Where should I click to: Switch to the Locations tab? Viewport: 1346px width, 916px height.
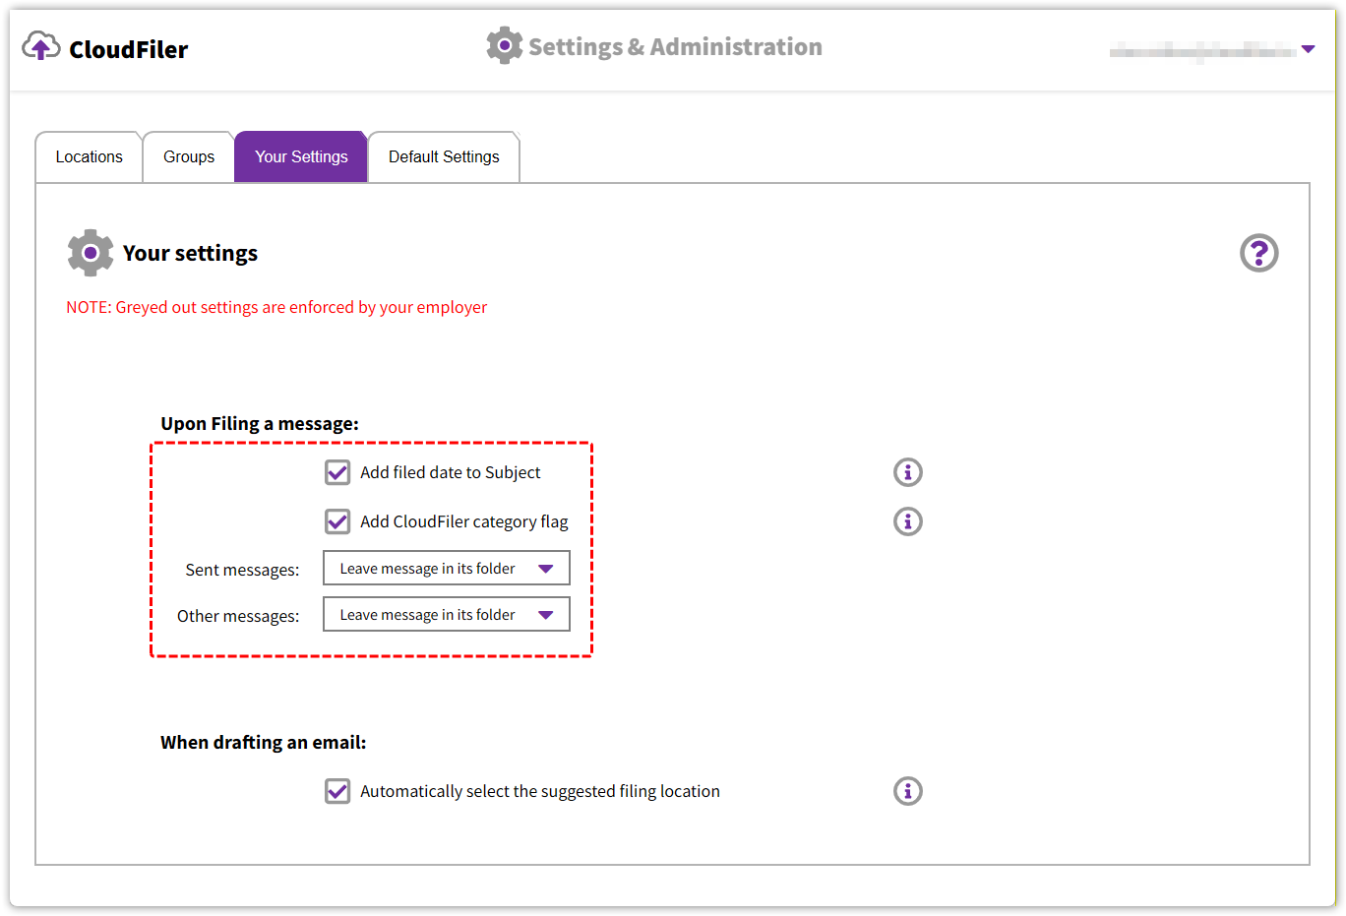pyautogui.click(x=89, y=157)
